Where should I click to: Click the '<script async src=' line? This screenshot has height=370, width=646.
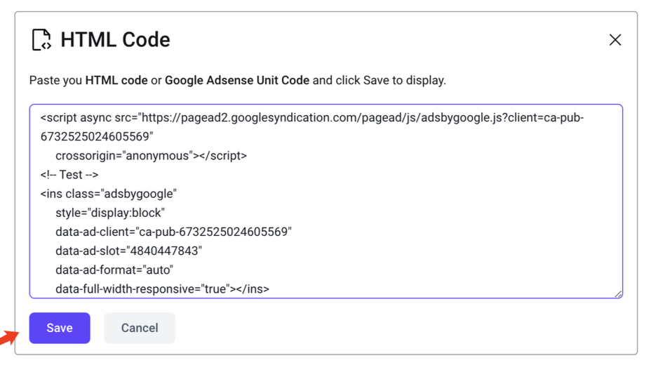312,118
